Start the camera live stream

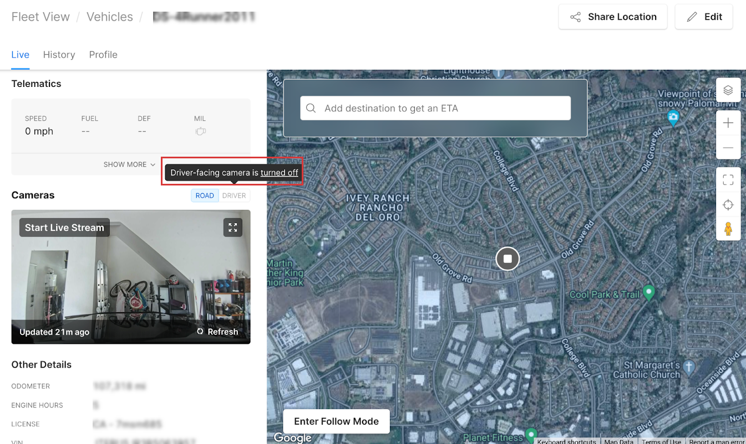[64, 228]
